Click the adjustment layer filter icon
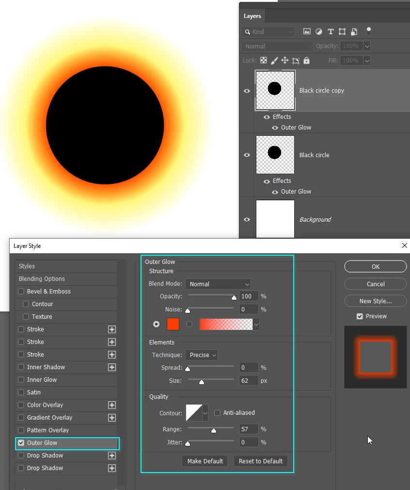Viewport: 410px width, 490px height. (319, 31)
